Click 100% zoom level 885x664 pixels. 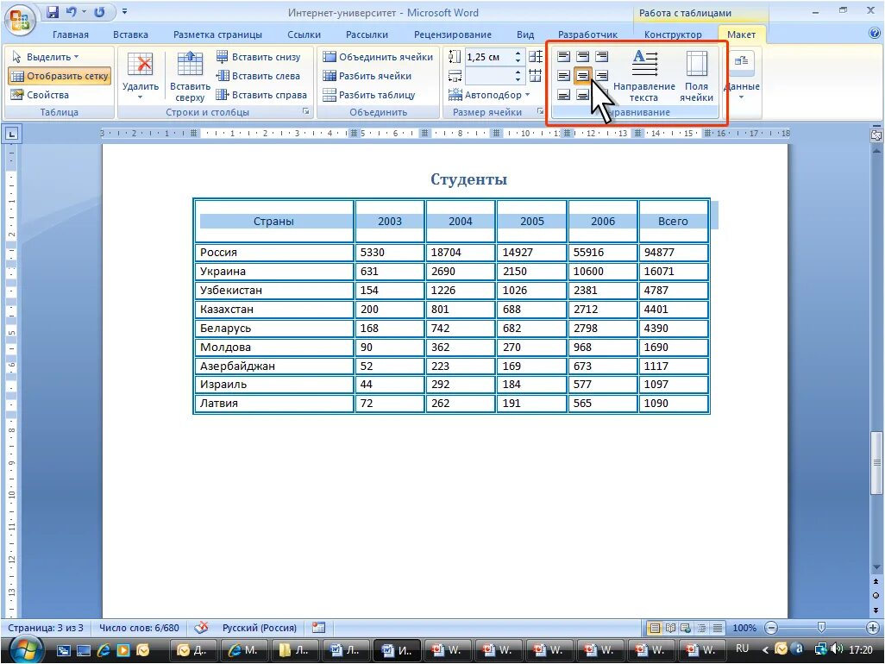(x=744, y=628)
